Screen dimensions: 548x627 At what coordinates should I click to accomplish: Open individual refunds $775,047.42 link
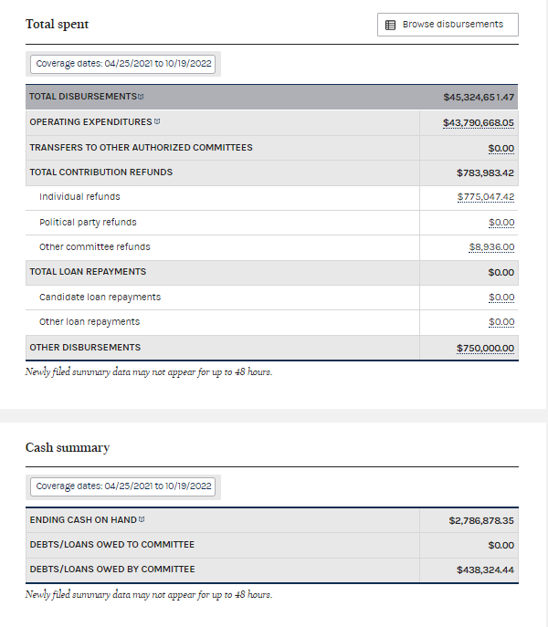point(485,197)
